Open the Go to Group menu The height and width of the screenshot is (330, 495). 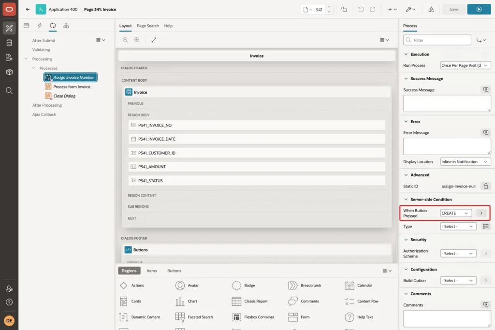(481, 40)
